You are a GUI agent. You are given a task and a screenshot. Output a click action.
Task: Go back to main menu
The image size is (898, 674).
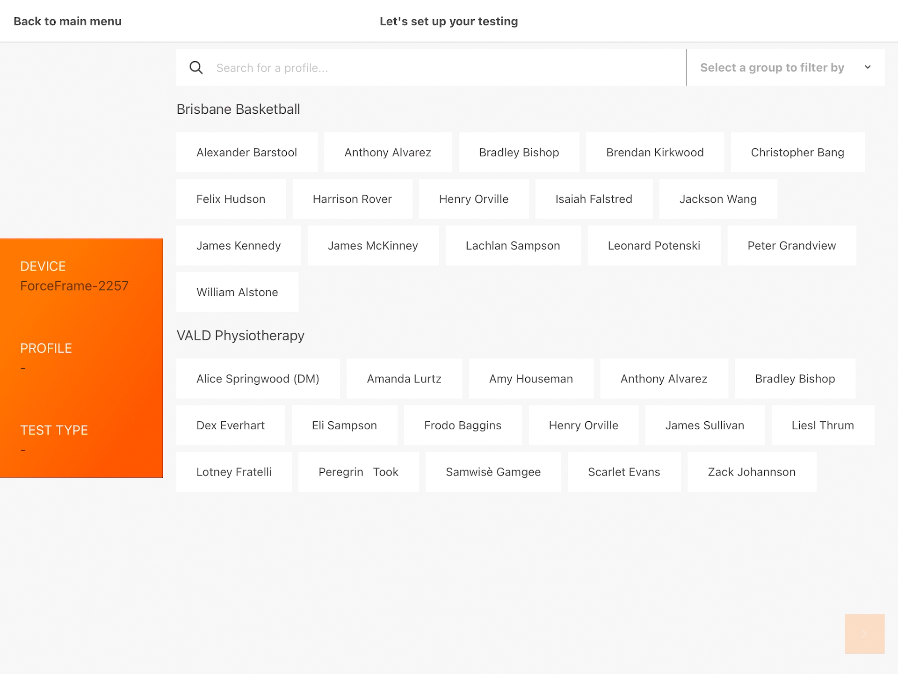coord(67,22)
